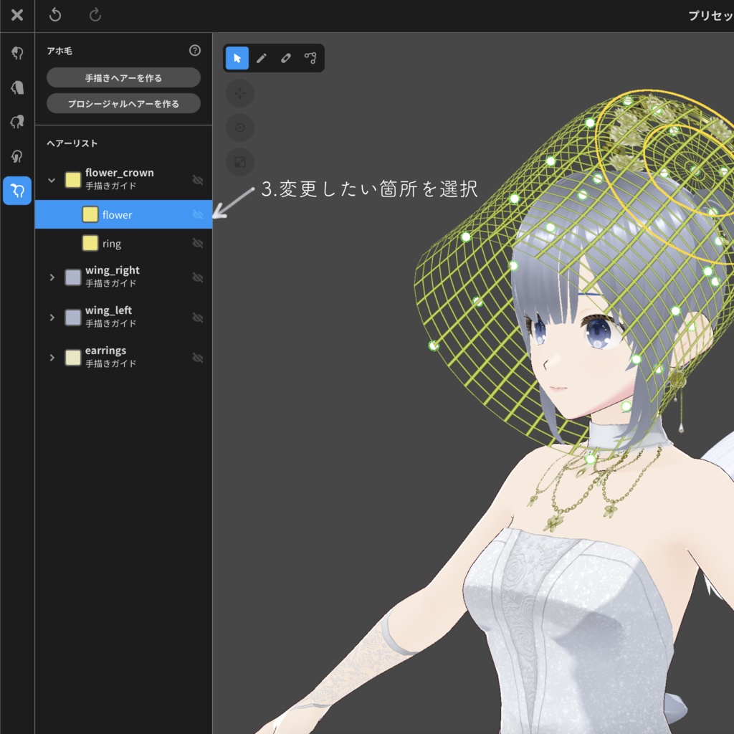Switch to the hair drawing pen tool
The height and width of the screenshot is (734, 734).
pyautogui.click(x=262, y=58)
